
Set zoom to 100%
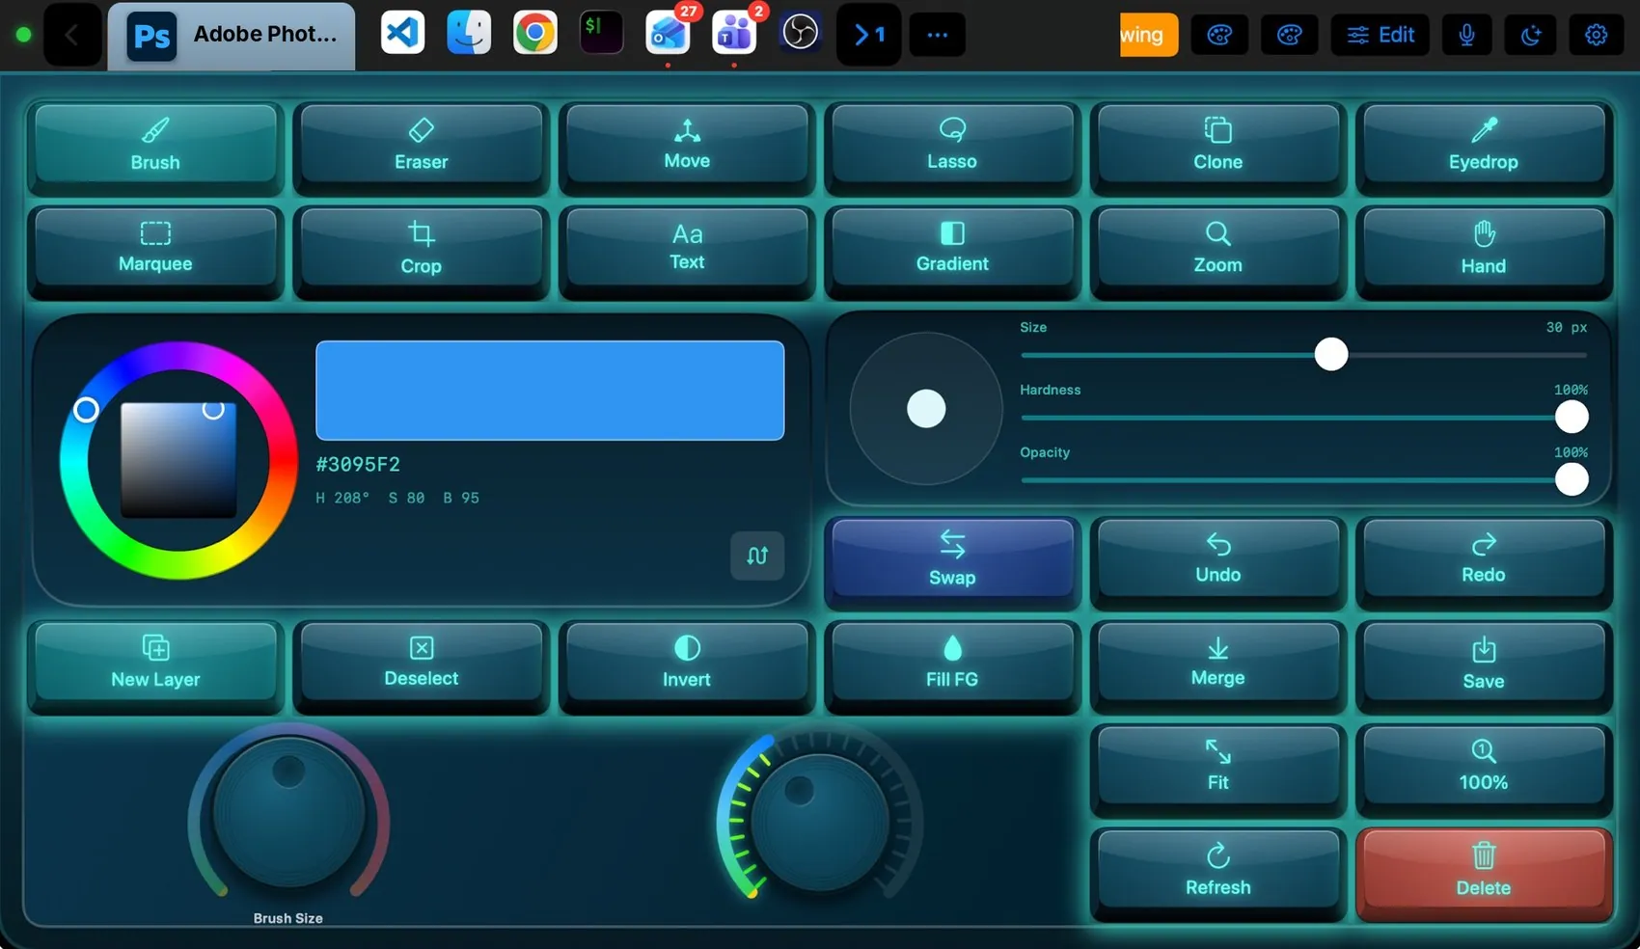[x=1484, y=767]
